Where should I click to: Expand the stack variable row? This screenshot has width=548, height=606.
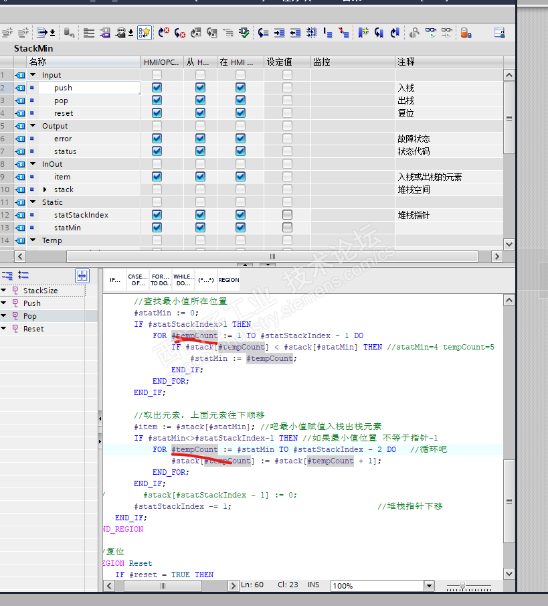coord(45,190)
